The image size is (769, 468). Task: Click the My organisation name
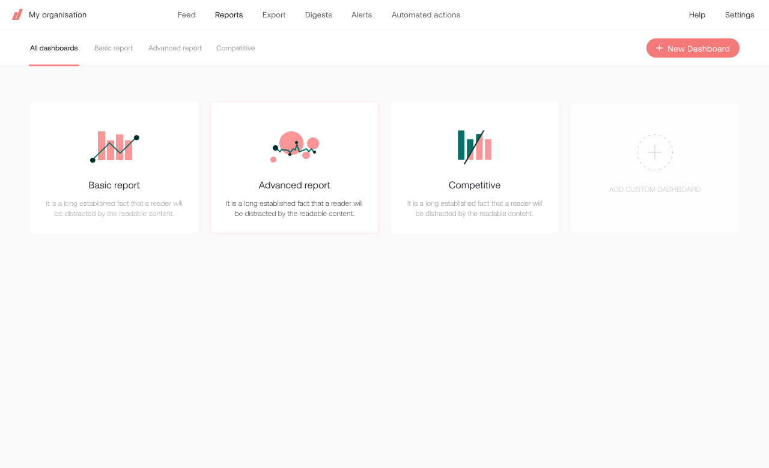(x=58, y=15)
